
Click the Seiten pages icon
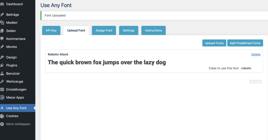click(x=2, y=31)
